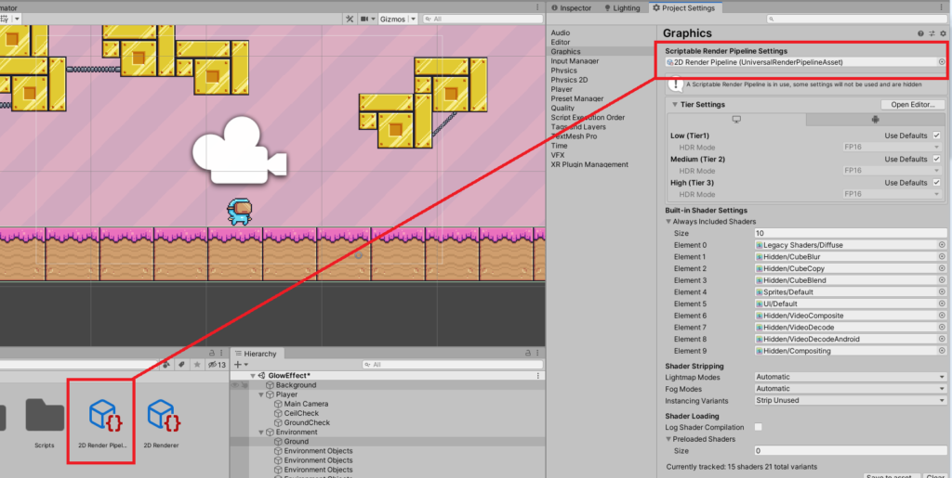952x478 pixels.
Task: Open object picker for Element 5 UI/Default
Action: (943, 304)
